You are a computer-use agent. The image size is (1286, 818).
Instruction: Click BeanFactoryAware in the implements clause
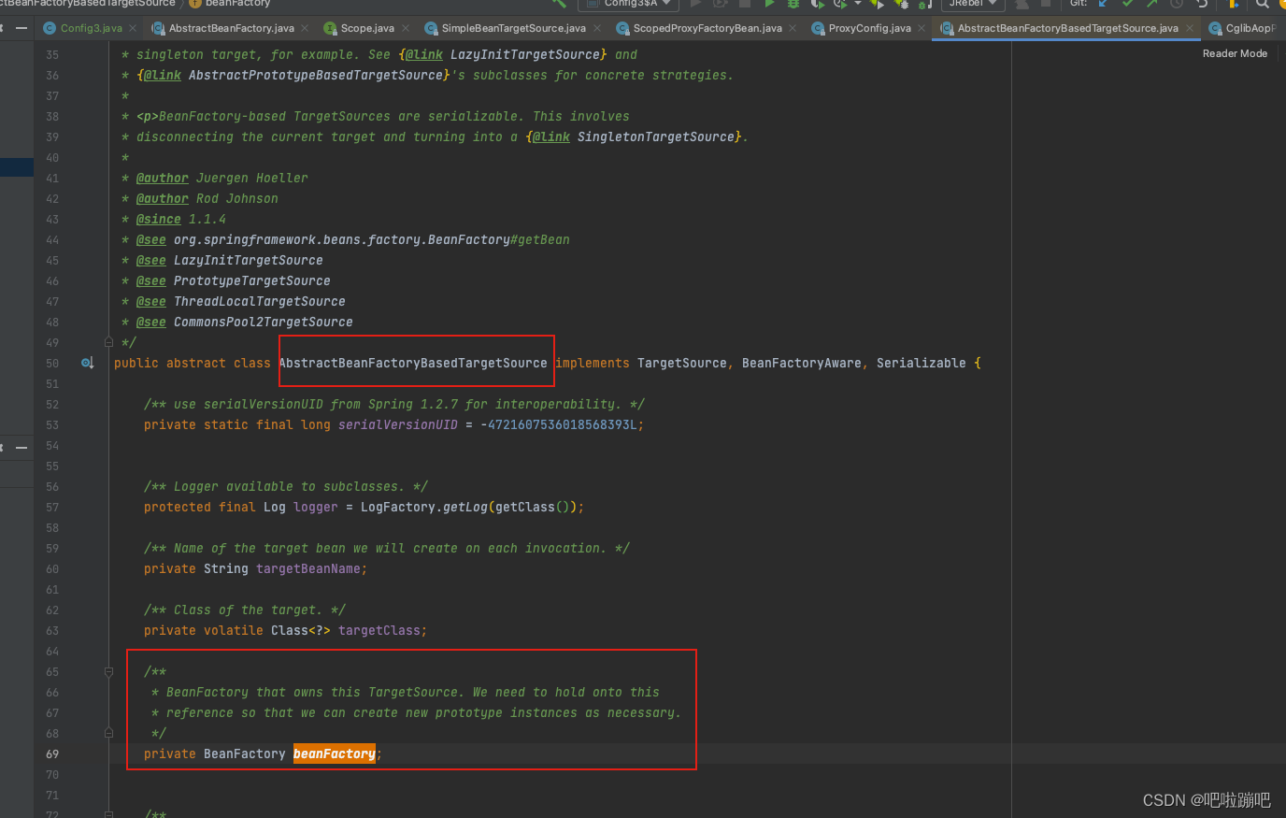pyautogui.click(x=801, y=363)
